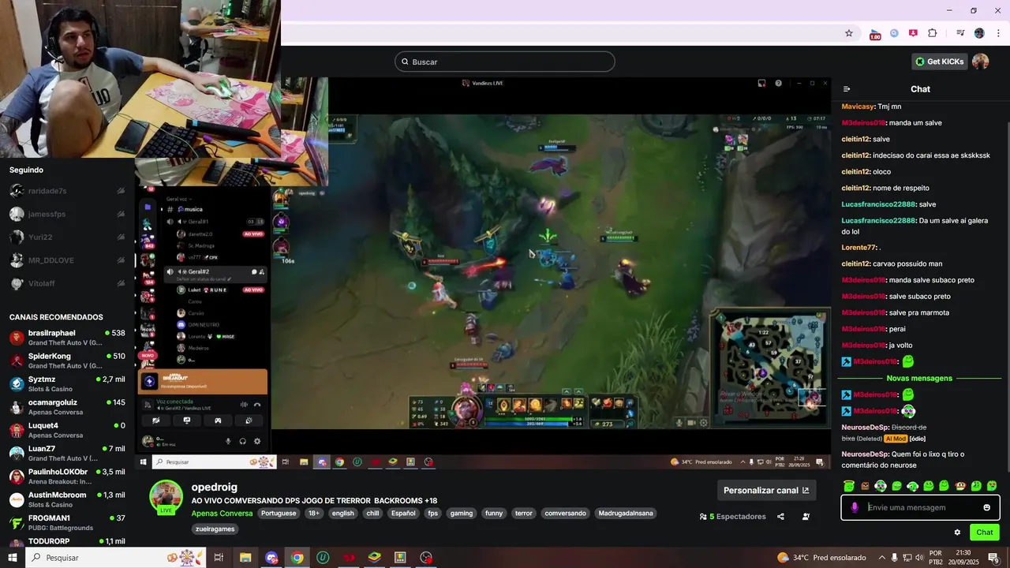
Task: Open the Chrome three-dot menu
Action: click(998, 33)
